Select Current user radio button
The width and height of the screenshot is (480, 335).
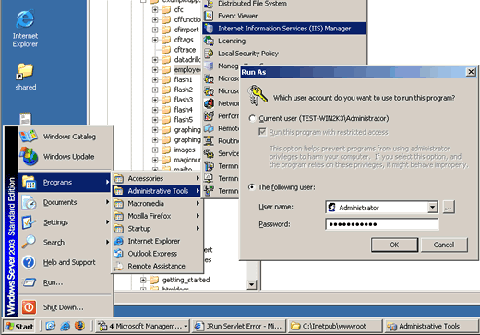[252, 118]
